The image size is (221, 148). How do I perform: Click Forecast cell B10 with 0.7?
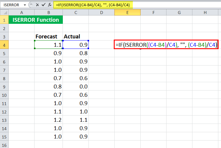coord(49,95)
